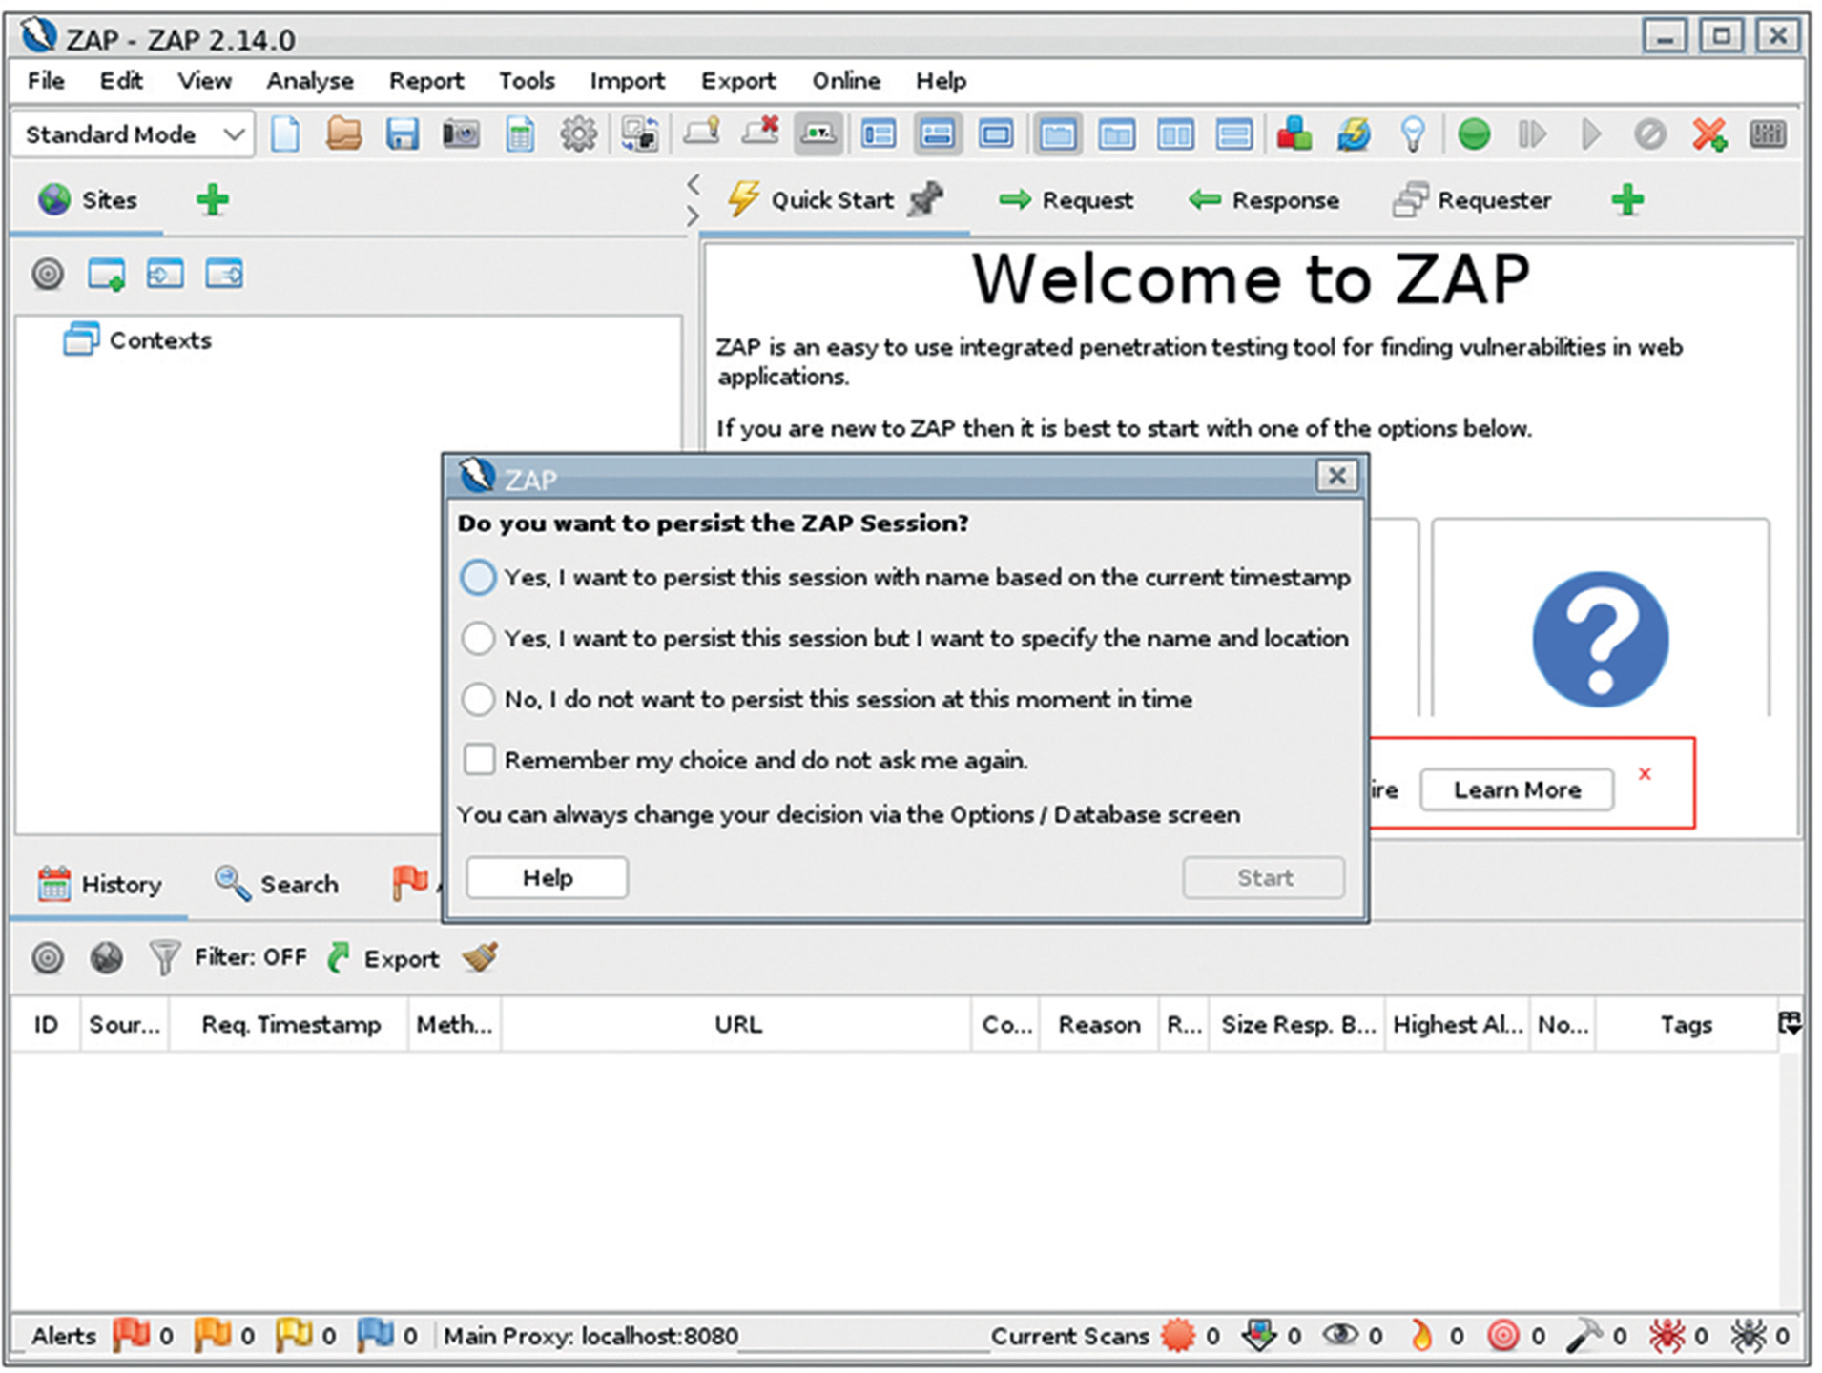Open a saved session with the folder icon
This screenshot has width=1822, height=1373.
(x=343, y=134)
